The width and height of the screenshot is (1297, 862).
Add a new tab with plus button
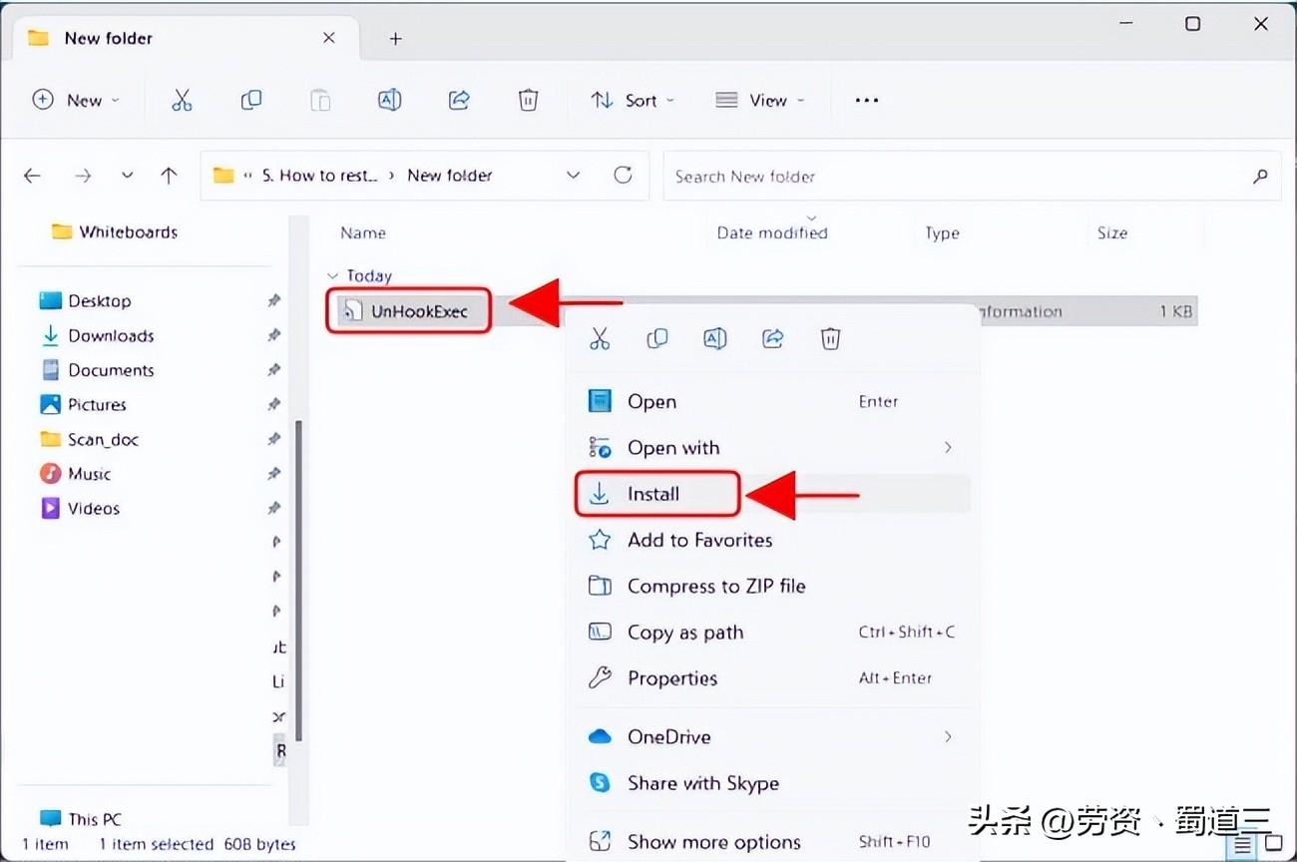click(396, 39)
